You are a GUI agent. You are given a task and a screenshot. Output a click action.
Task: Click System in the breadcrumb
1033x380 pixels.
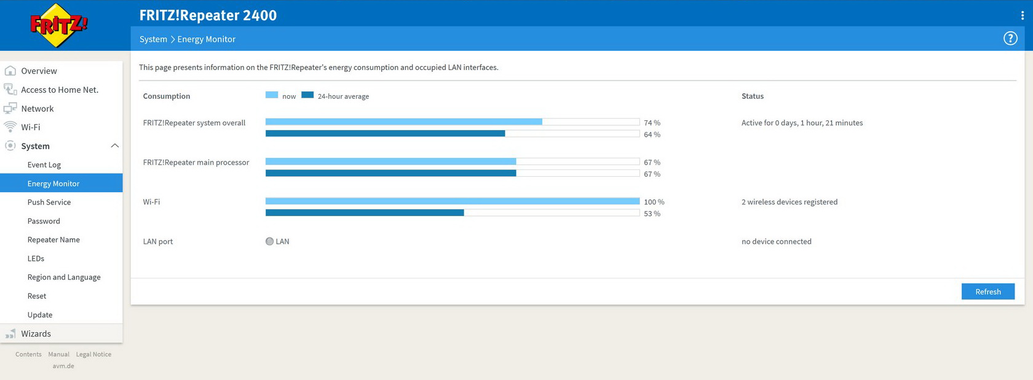153,39
